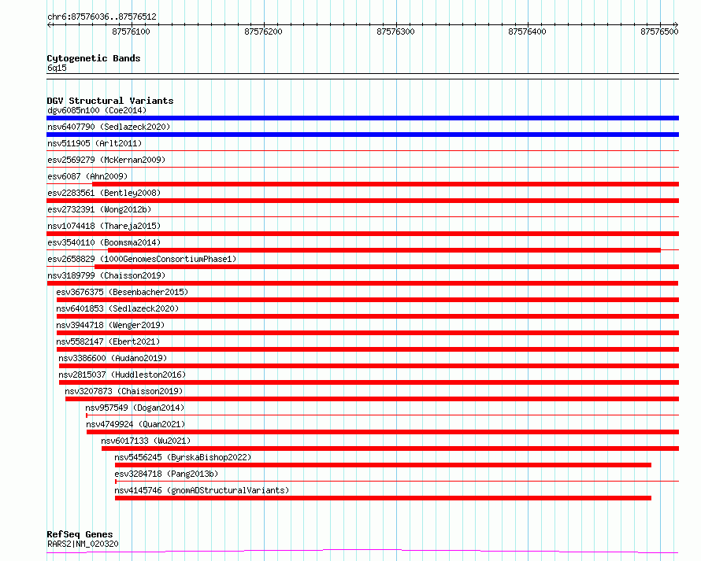Open variant esv2569279 (McKernan2009)
The width and height of the screenshot is (701, 561).
click(x=106, y=160)
